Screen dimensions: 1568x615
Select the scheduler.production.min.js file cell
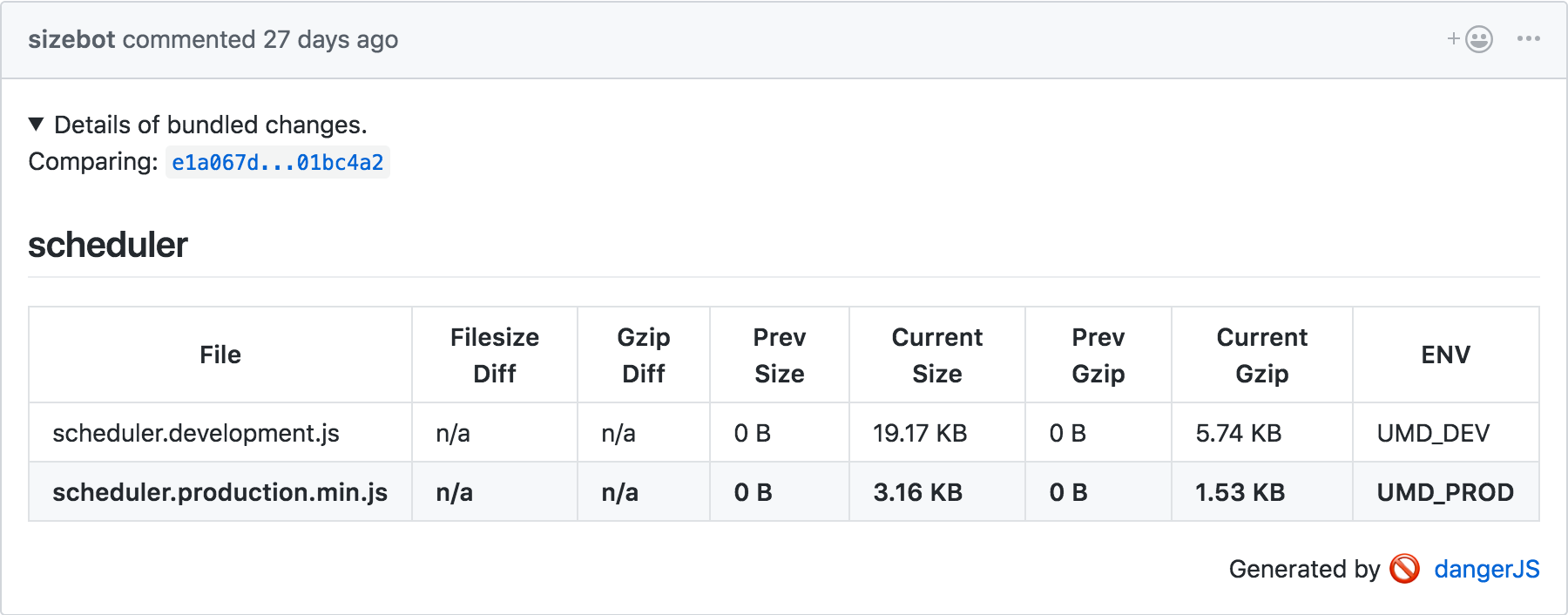pos(220,492)
